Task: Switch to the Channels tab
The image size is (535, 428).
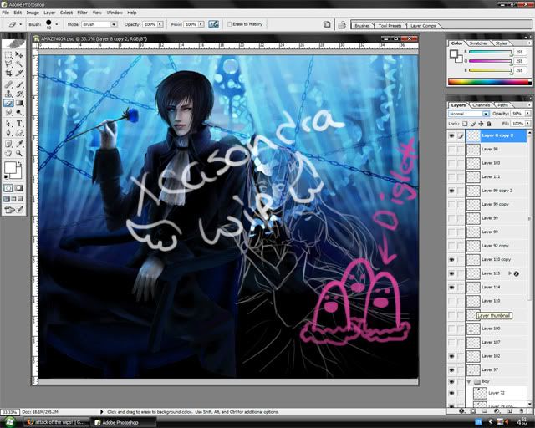Action: [x=481, y=105]
